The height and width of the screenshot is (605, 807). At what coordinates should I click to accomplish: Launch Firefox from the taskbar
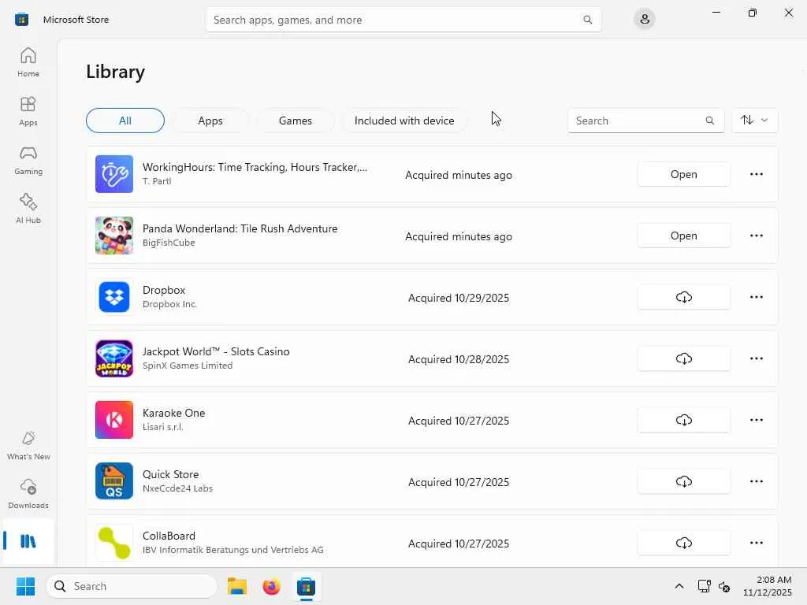pos(271,586)
